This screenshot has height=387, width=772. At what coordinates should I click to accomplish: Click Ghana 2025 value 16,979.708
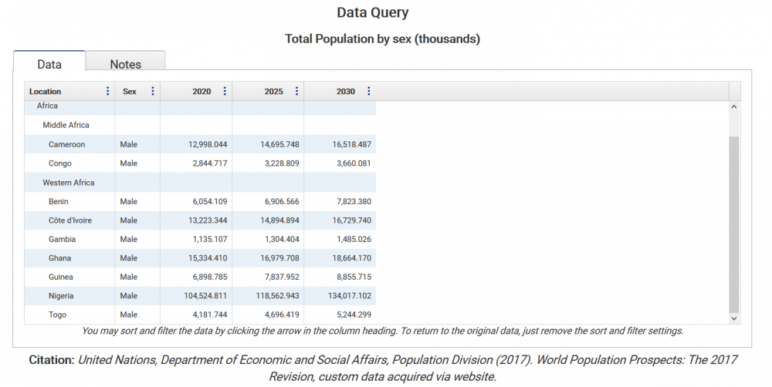pyautogui.click(x=279, y=258)
